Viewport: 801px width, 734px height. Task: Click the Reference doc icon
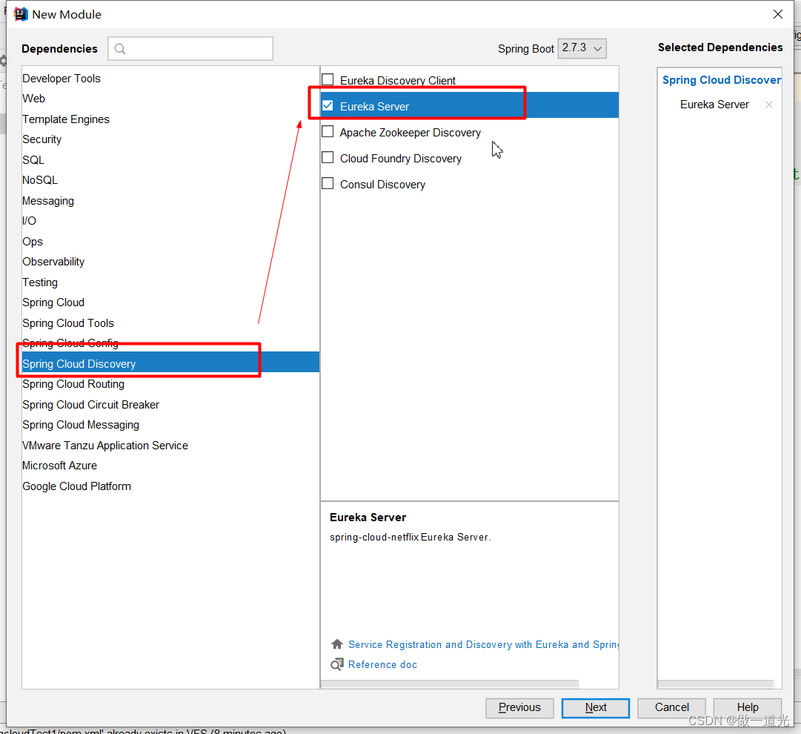click(336, 664)
